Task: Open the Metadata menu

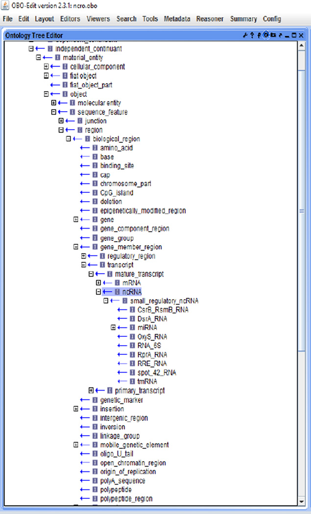Action: coord(177,19)
